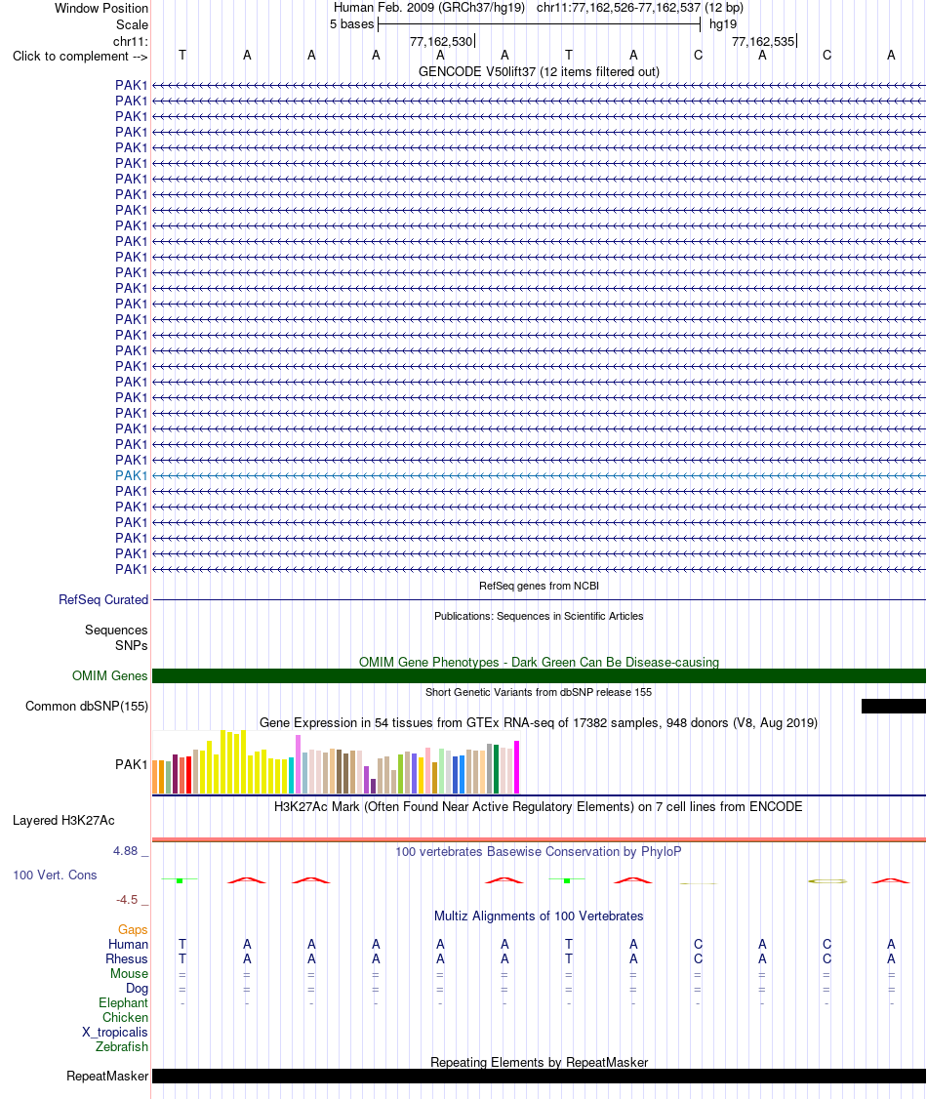Click the black dbSNP variant block

coord(894,706)
